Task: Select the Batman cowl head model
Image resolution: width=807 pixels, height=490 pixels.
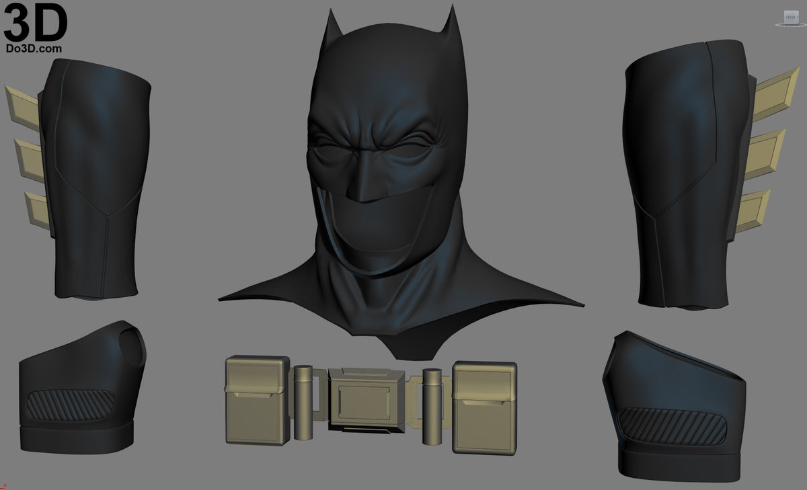Action: click(x=401, y=181)
